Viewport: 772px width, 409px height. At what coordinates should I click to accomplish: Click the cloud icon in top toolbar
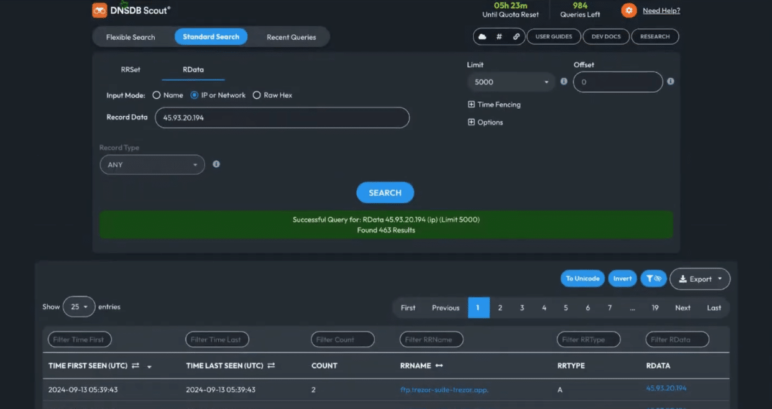(x=482, y=37)
